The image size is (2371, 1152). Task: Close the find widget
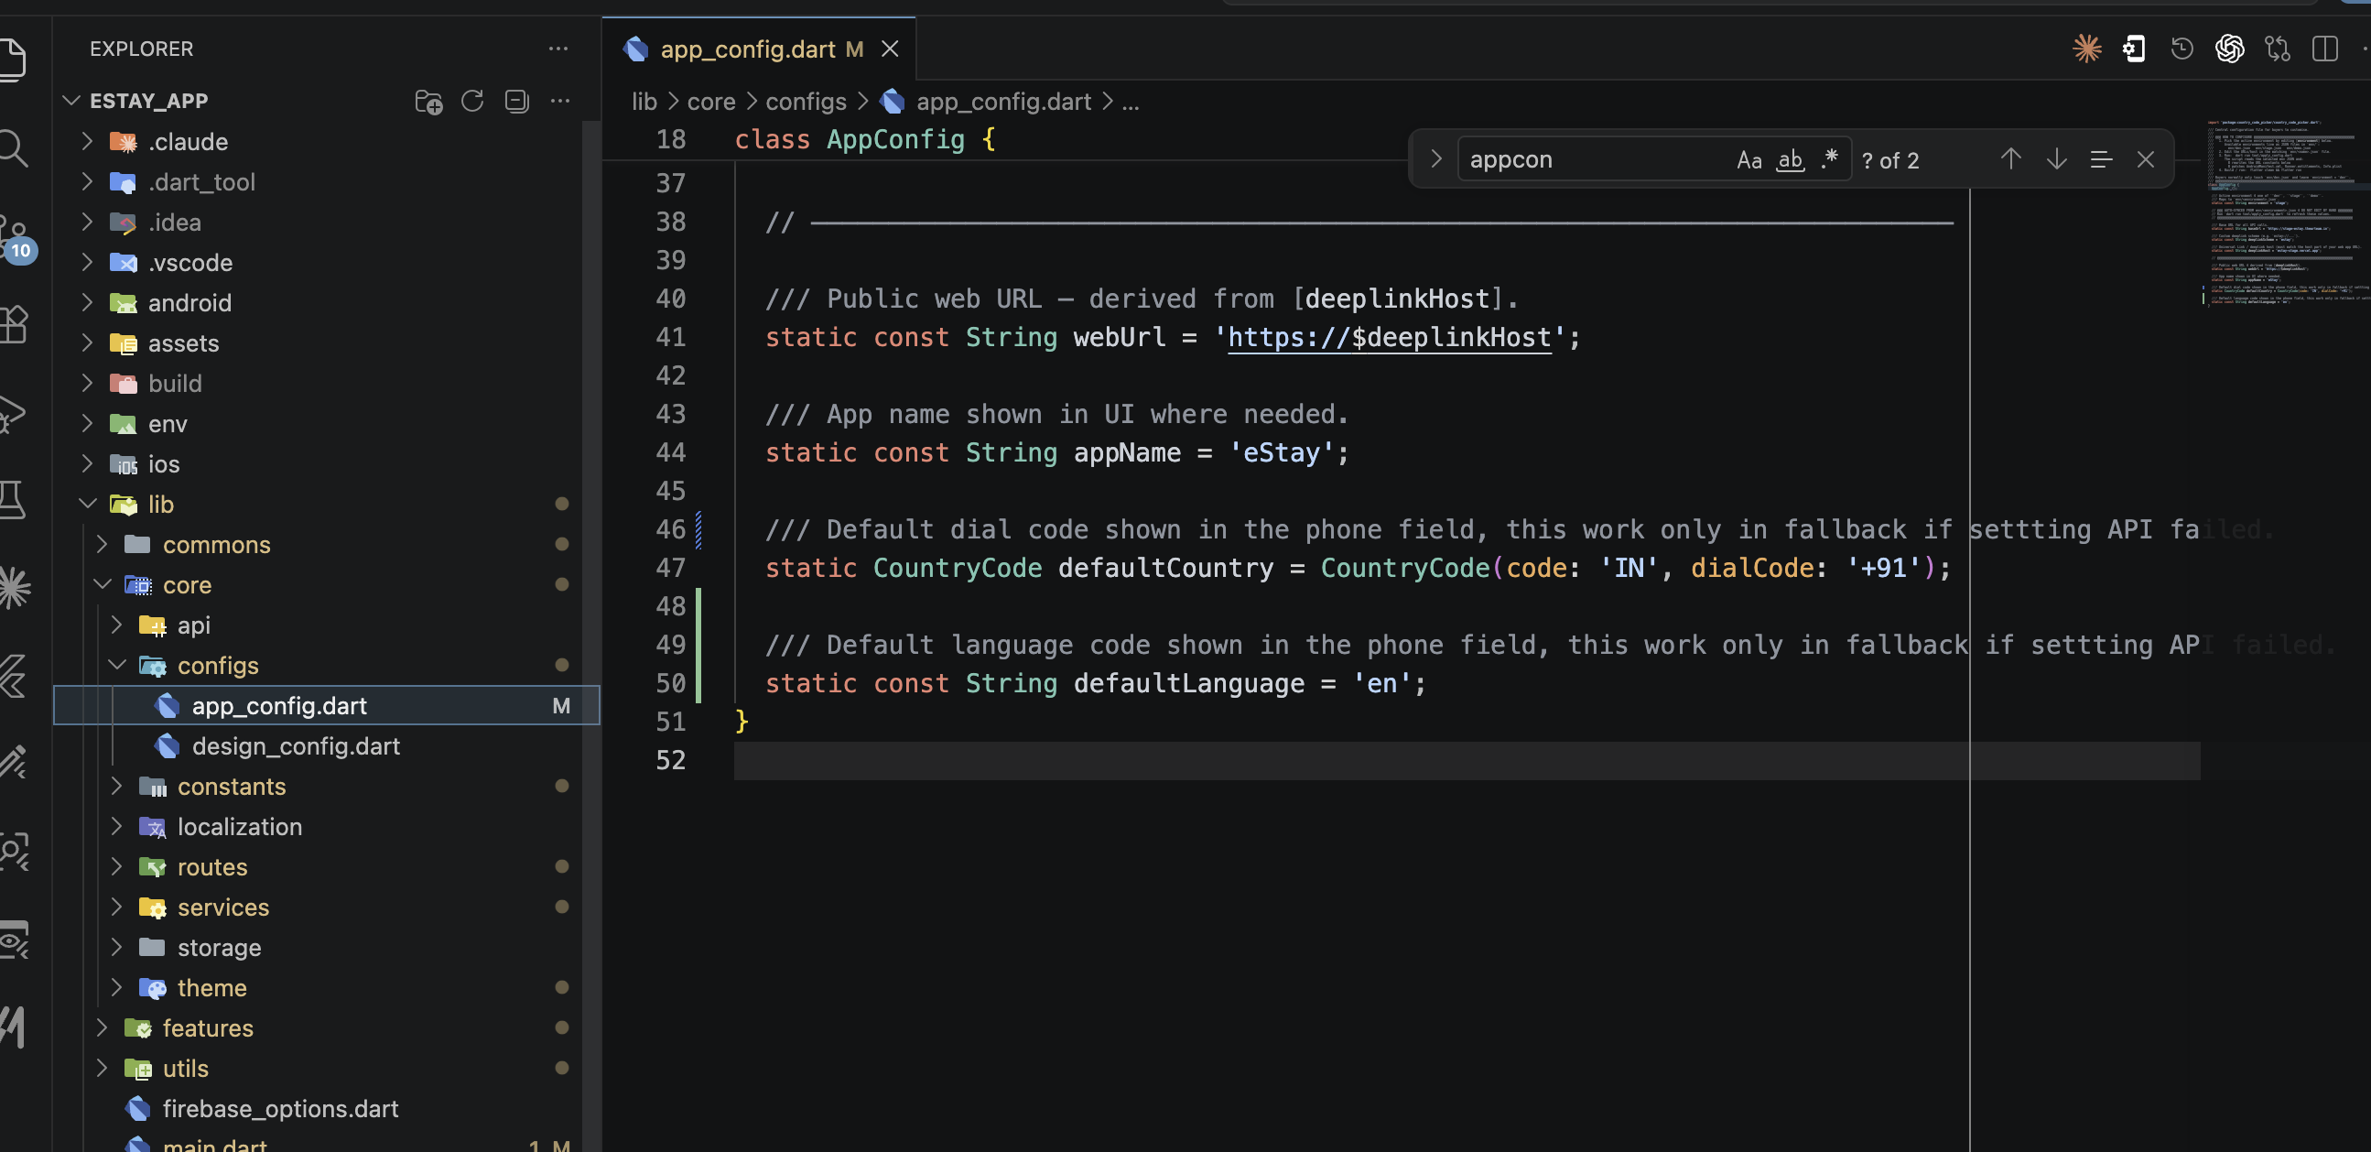[2146, 159]
